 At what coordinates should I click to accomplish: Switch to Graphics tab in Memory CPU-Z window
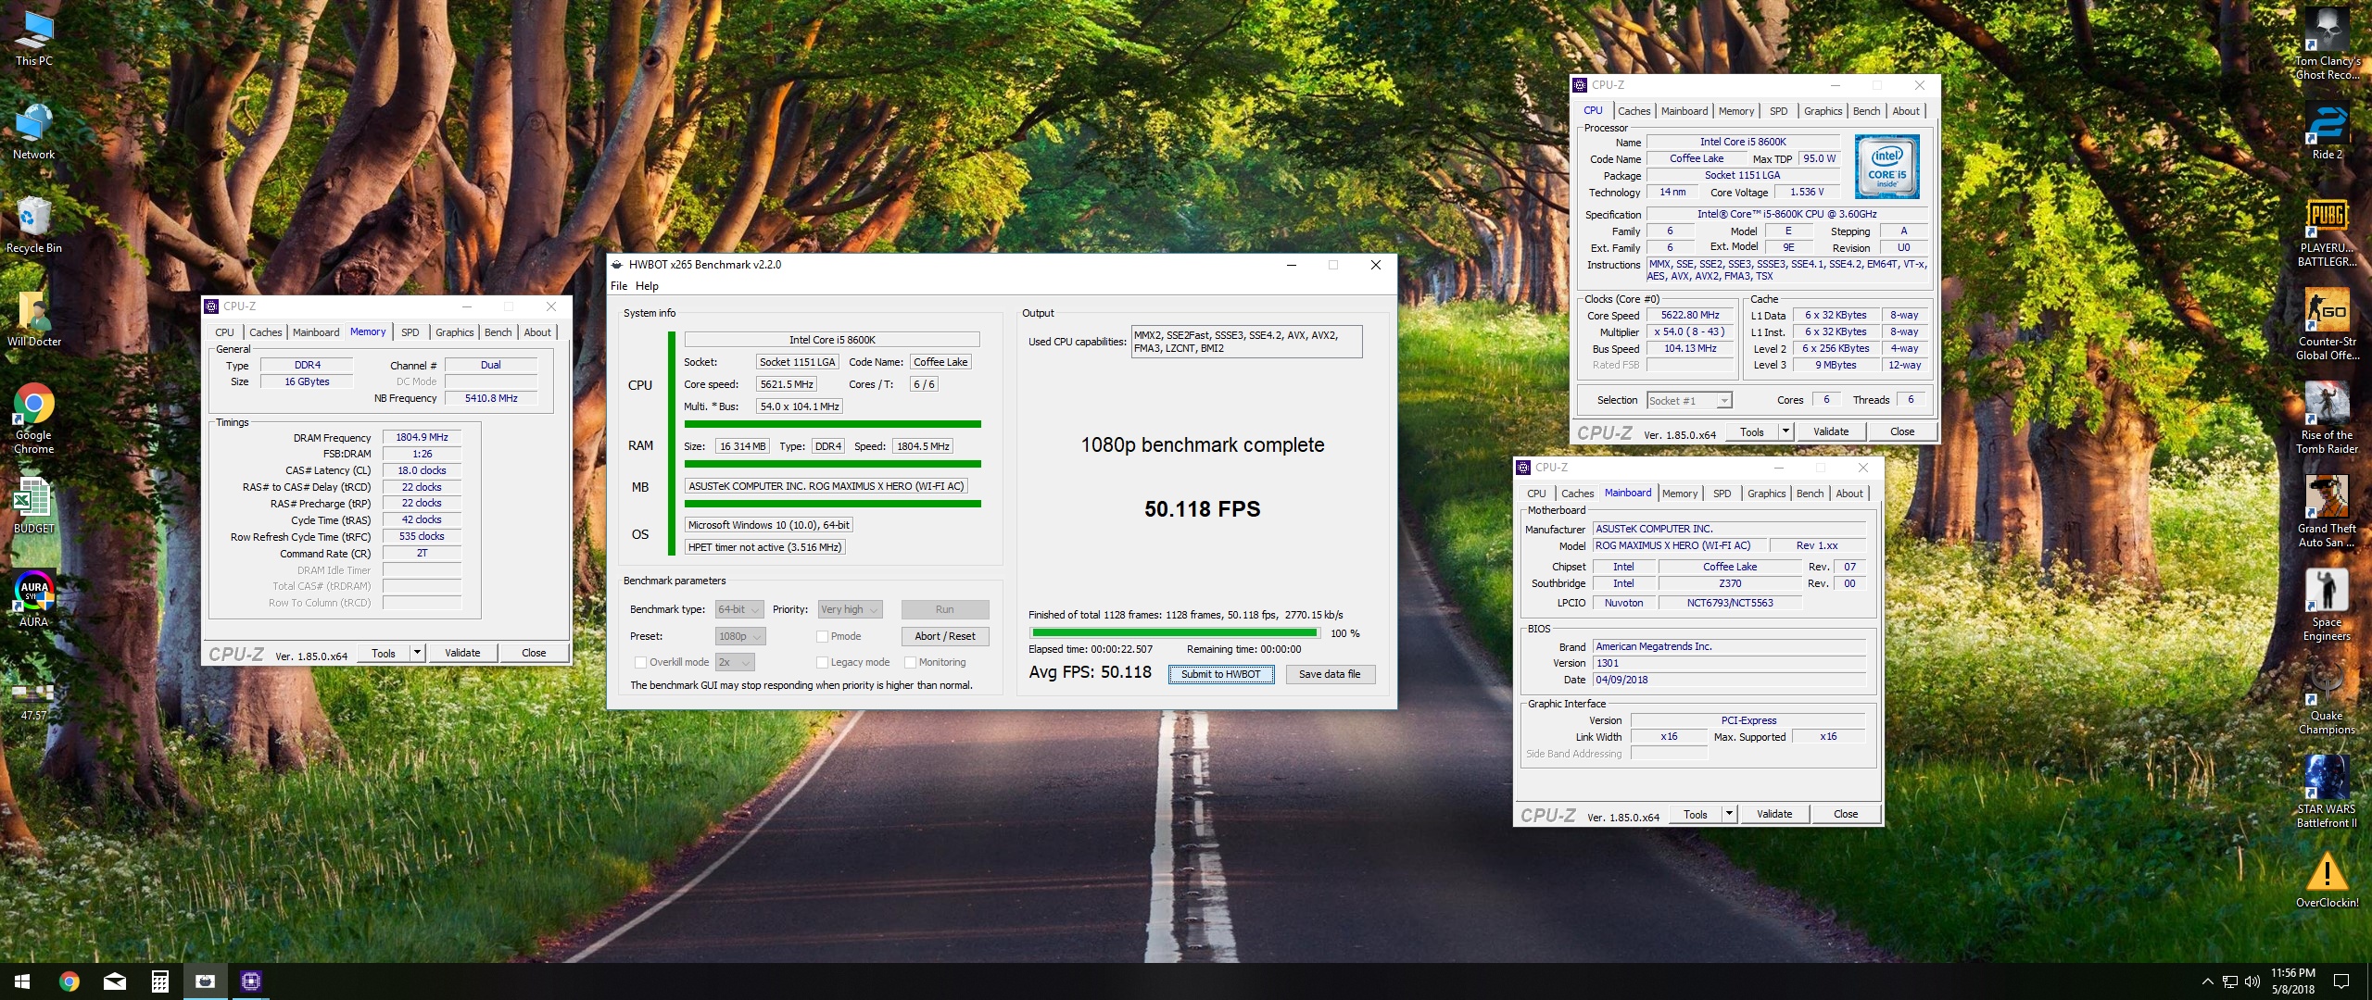[454, 332]
